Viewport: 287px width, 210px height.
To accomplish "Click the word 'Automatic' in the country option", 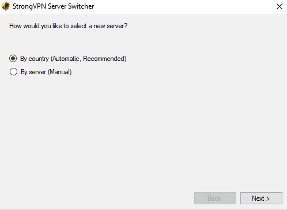I will click(x=65, y=59).
